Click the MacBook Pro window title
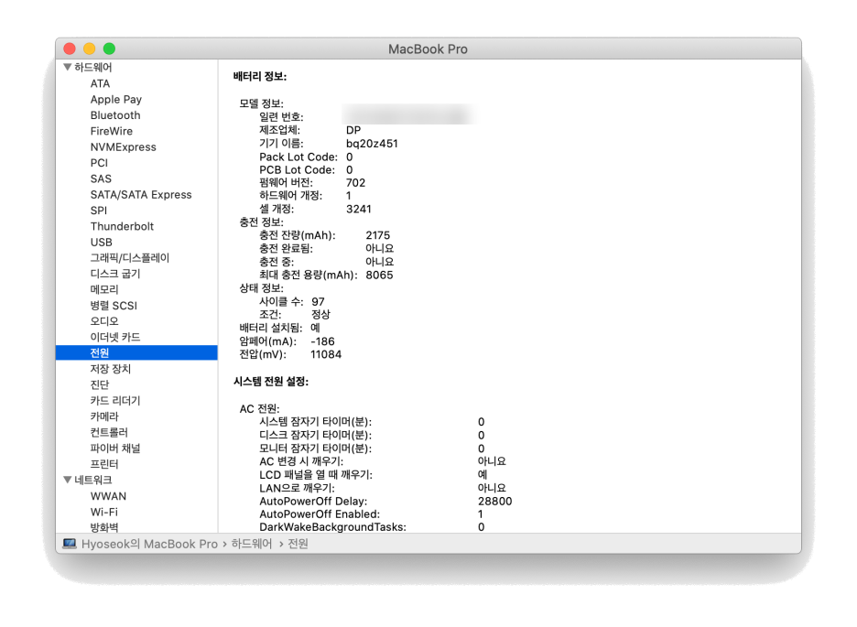857x627 pixels. (x=428, y=49)
